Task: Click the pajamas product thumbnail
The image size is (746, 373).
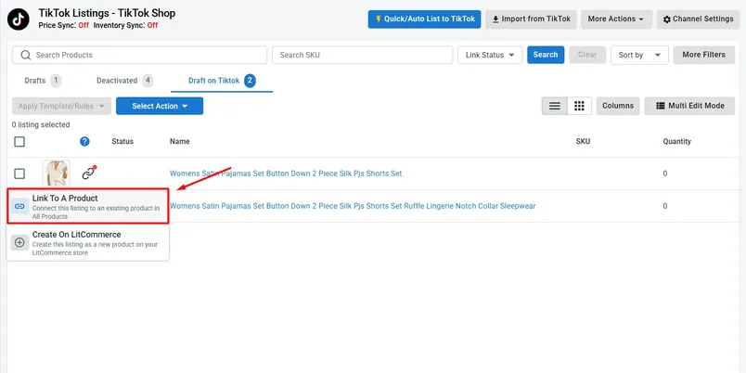Action: (57, 174)
